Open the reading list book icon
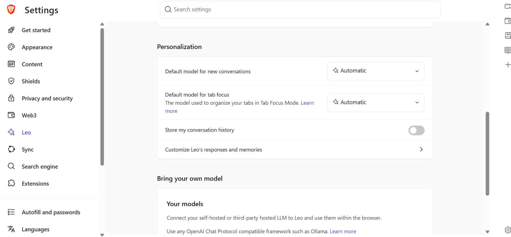511x237 pixels. pos(508,50)
